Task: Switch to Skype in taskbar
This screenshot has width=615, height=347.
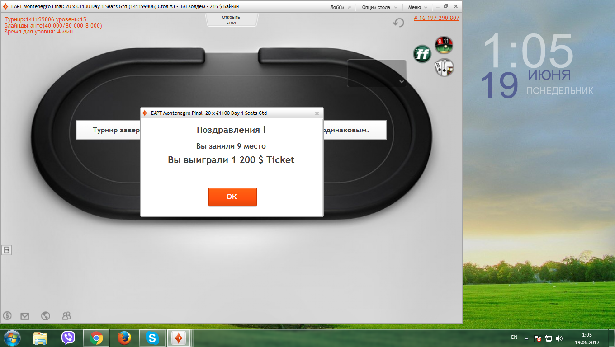Action: coord(152,338)
